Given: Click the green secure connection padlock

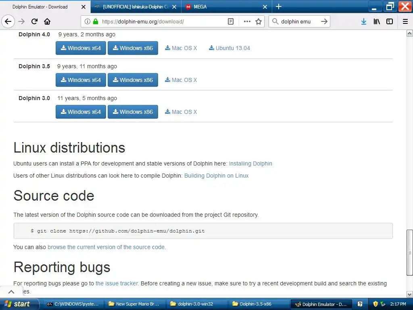Looking at the screenshot, I should [96, 21].
